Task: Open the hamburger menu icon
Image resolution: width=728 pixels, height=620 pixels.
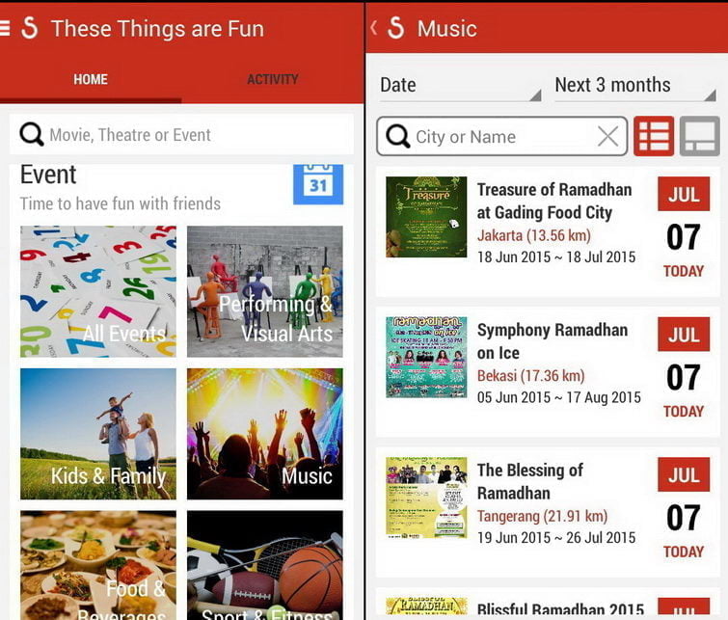Action: click(4, 28)
